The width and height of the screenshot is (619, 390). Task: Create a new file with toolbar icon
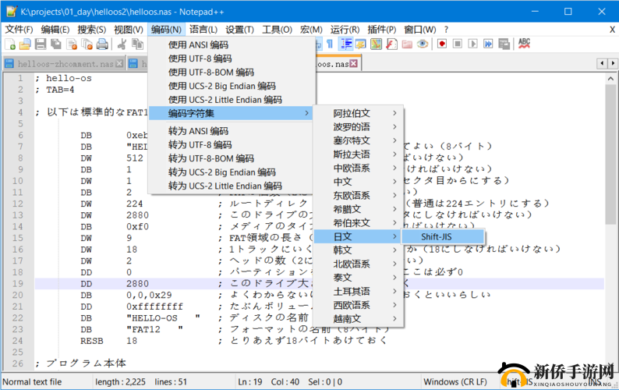[10, 44]
